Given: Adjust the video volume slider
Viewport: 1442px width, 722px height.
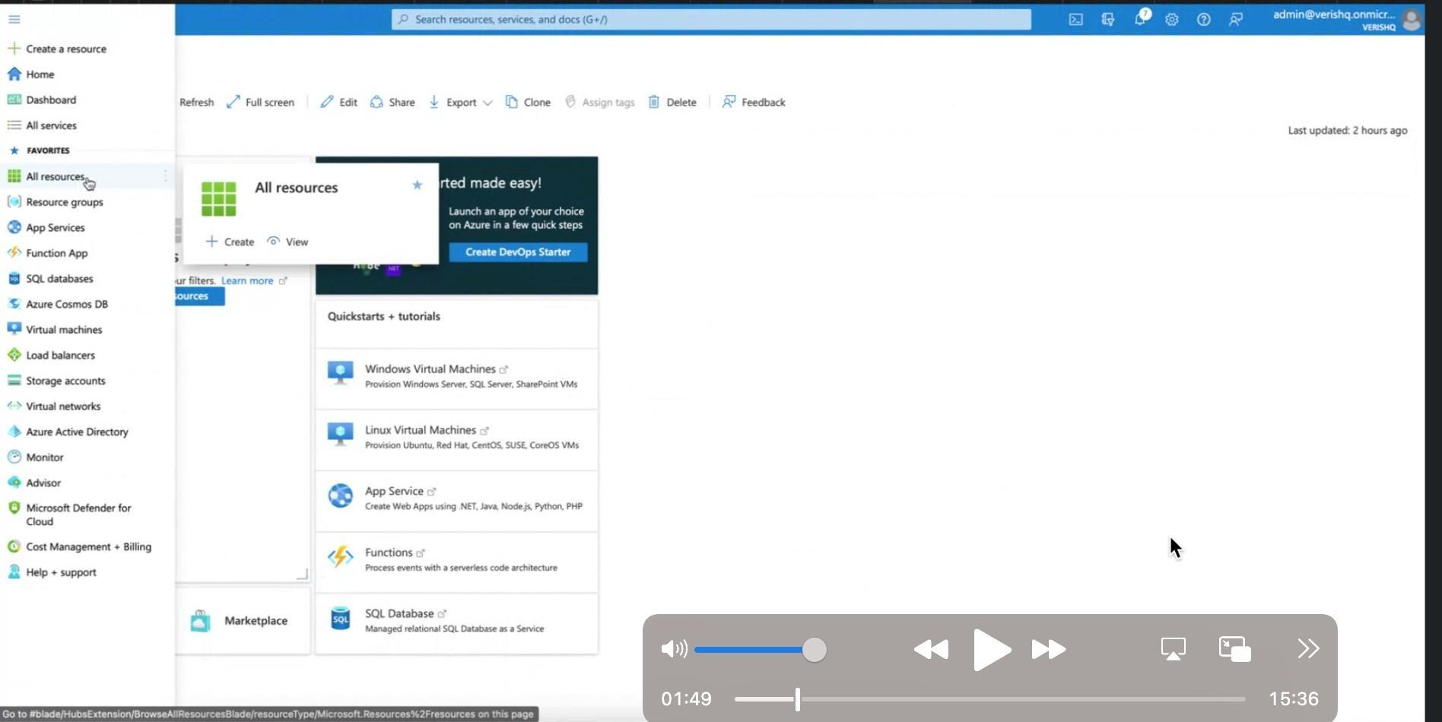Looking at the screenshot, I should point(814,650).
